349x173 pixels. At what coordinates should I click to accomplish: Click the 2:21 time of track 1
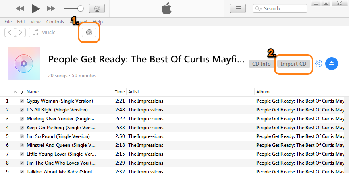point(120,101)
